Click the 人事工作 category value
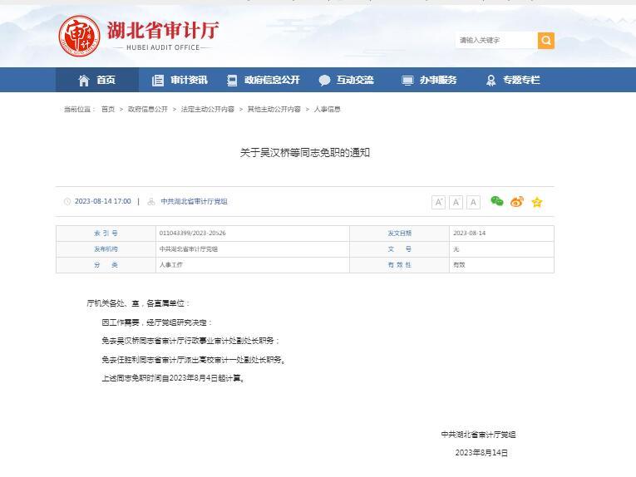Screen dimensions: 636x477 pos(170,264)
